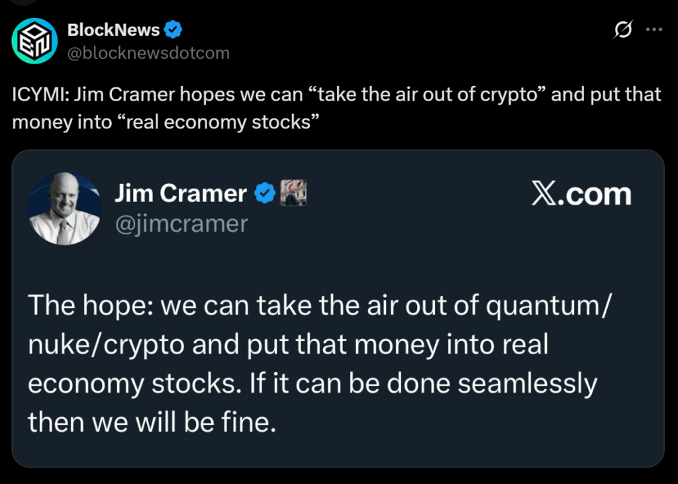Click the X.com logo in quoted card

coord(581,195)
